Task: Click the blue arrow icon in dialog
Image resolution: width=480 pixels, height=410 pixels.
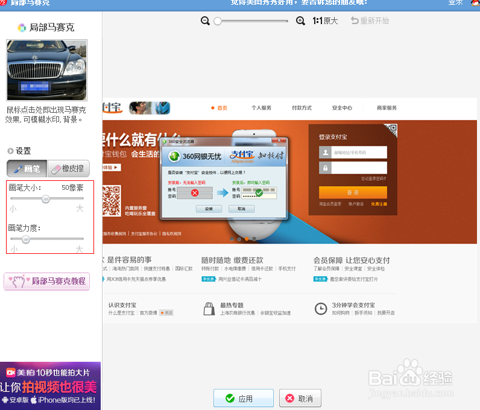Action: pyautogui.click(x=223, y=193)
